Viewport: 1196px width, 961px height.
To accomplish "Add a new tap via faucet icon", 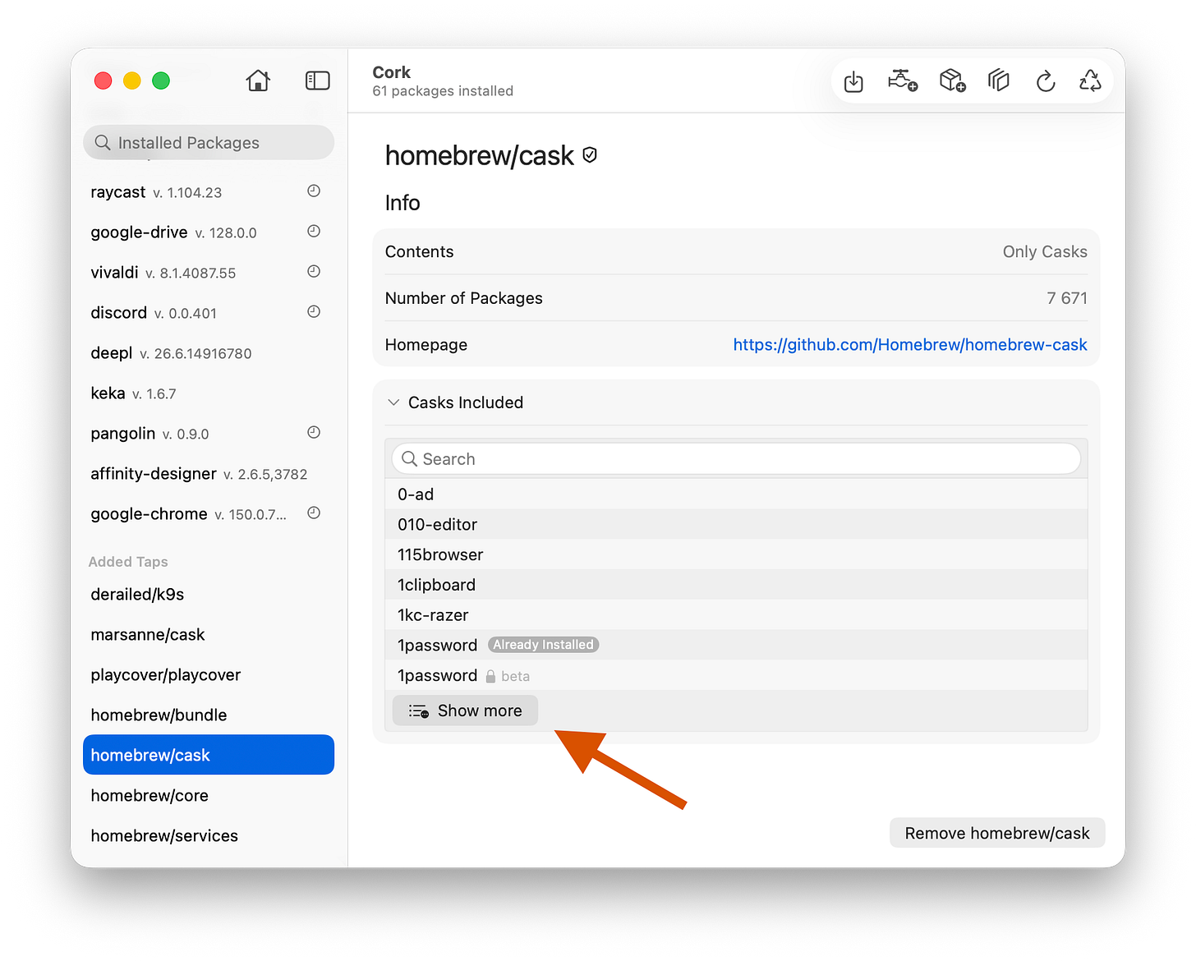I will point(903,80).
